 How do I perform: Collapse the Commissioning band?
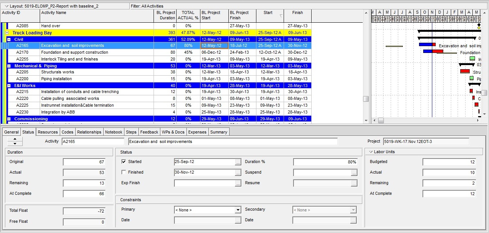(9, 119)
